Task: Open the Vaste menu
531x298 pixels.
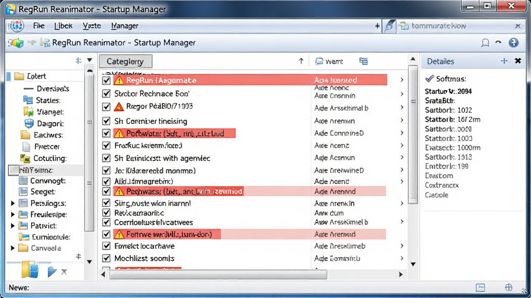Action: coord(92,26)
